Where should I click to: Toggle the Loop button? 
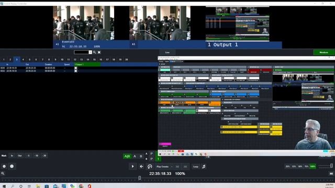tap(196, 167)
